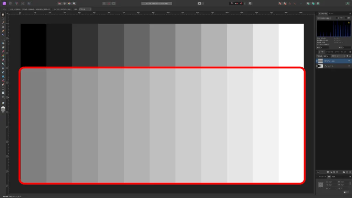Click the layer settings gear button
The height and width of the screenshot is (198, 352).
point(347,56)
